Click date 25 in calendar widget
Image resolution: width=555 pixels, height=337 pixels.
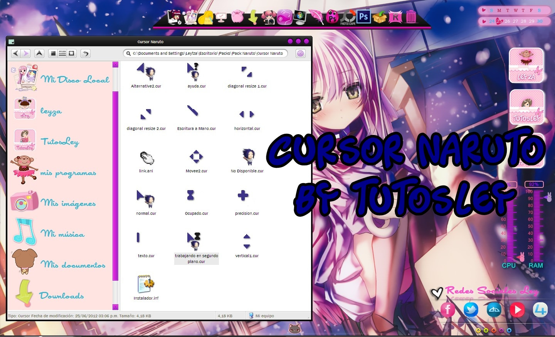click(499, 21)
